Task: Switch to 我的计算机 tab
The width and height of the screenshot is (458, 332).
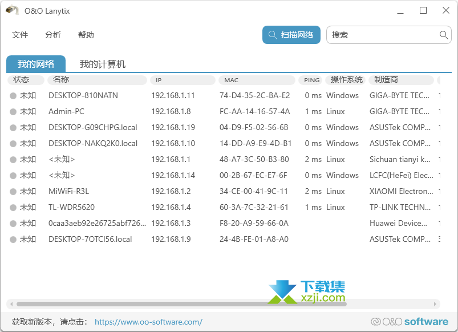Action: (x=103, y=64)
